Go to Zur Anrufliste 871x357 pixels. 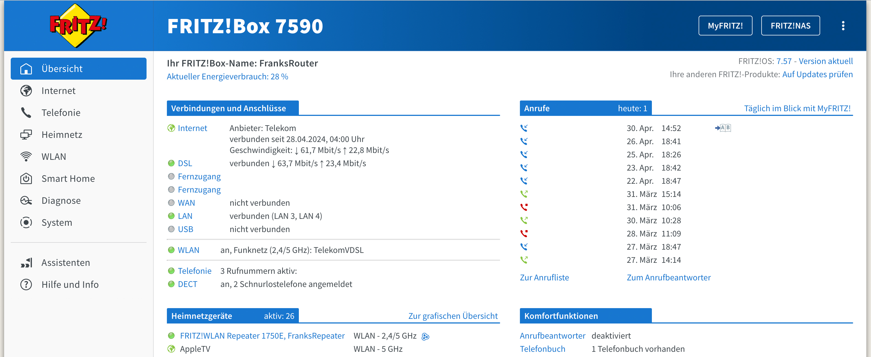pos(544,277)
